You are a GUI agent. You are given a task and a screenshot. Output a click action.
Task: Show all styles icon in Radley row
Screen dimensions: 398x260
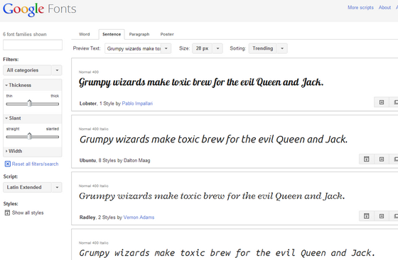366,216
